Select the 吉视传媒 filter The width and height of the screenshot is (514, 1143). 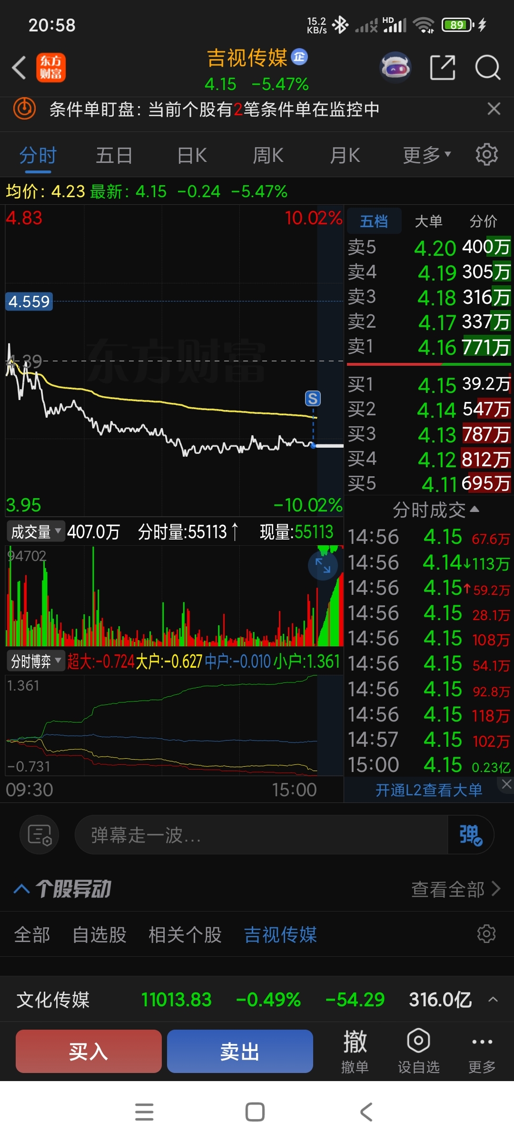click(x=280, y=934)
